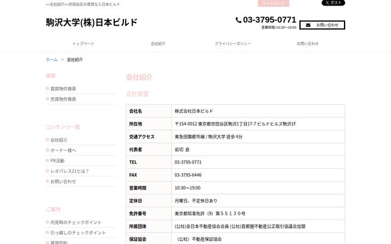Open 内見時のチェックポイント link
This screenshot has height=244, width=391.
pos(76,222)
